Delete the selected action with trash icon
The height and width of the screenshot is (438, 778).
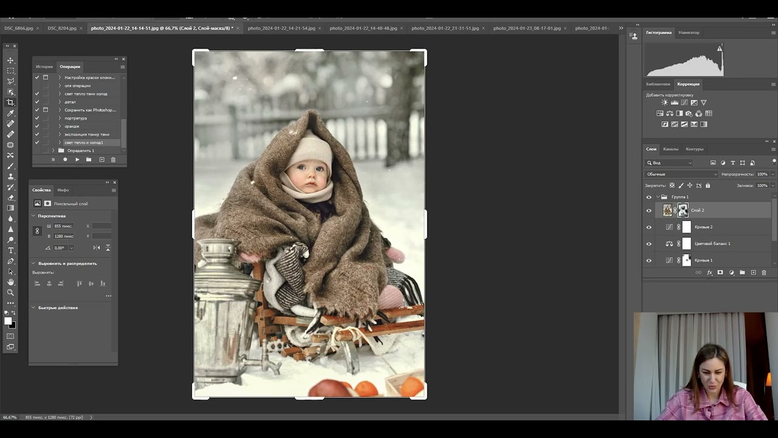pos(113,159)
